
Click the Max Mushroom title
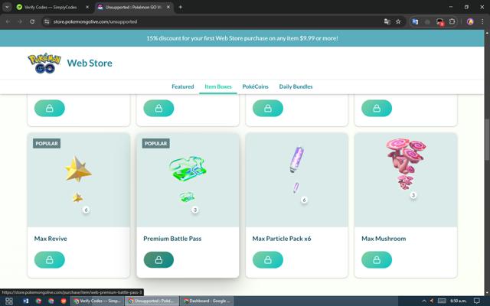coord(384,239)
